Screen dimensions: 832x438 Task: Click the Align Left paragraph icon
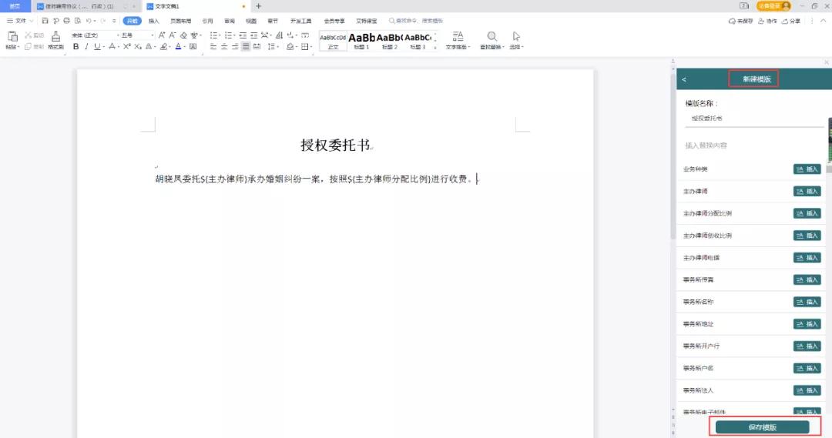coord(213,47)
